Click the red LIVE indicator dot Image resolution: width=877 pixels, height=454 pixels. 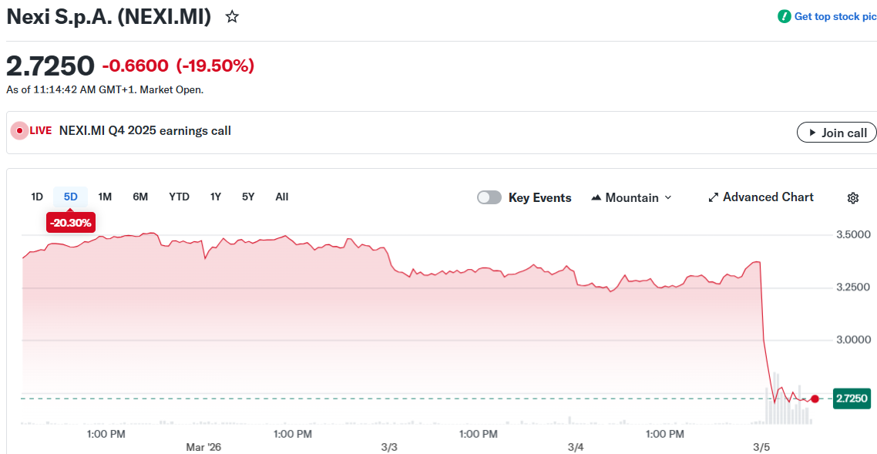coord(20,130)
